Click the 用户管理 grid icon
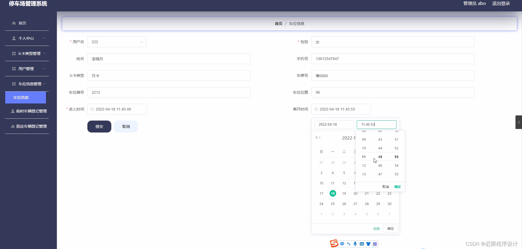The image size is (522, 249). [x=14, y=69]
